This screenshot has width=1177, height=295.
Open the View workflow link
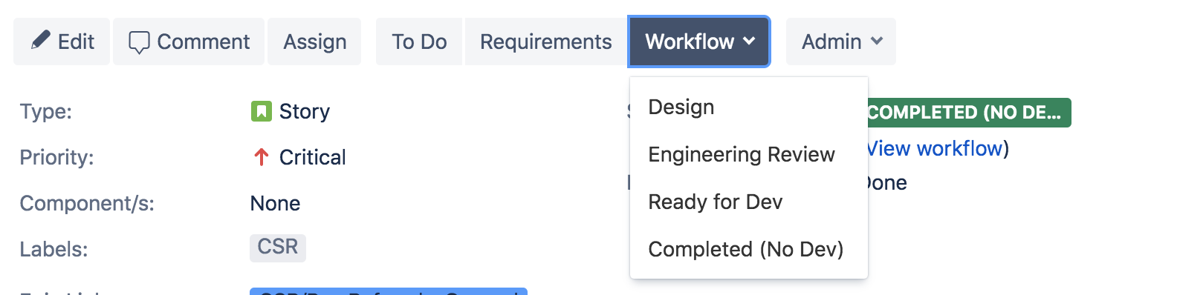(x=935, y=148)
